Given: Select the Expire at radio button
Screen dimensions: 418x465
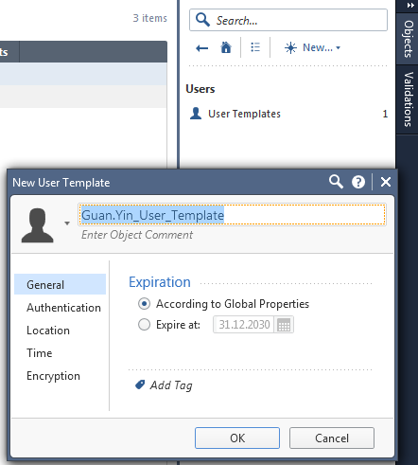Looking at the screenshot, I should tap(144, 325).
